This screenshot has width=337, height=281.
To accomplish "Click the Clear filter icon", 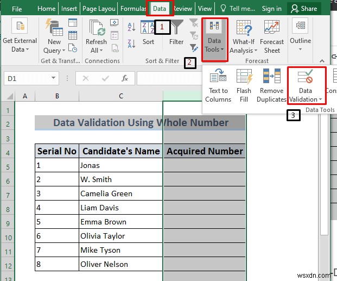I will tap(194, 23).
